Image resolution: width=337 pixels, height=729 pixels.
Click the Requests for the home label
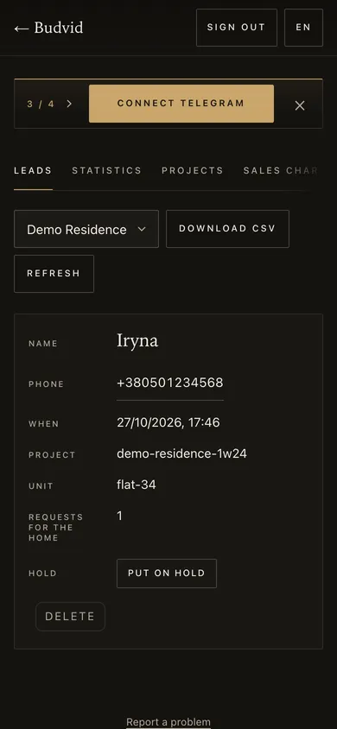click(56, 527)
